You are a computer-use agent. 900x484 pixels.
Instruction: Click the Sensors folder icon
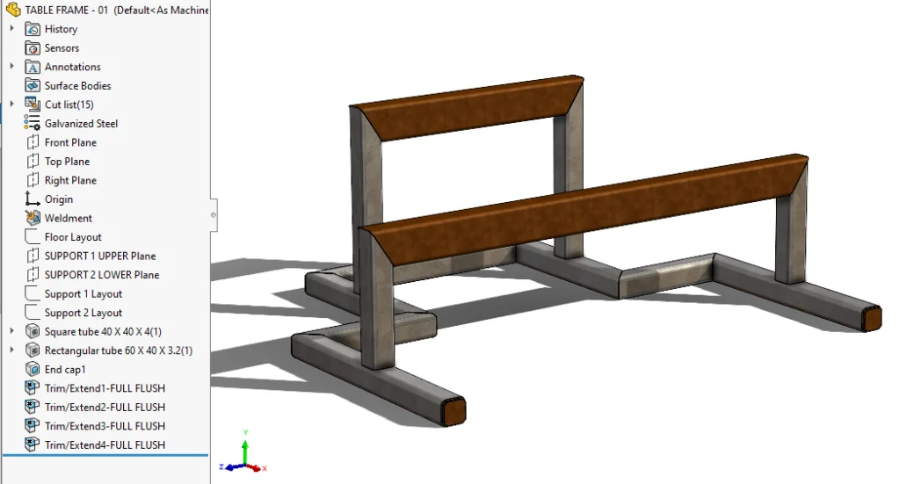[33, 47]
